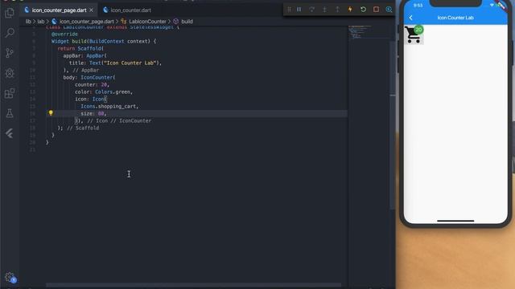
Task: Open the build breadcrumb
Action: pyautogui.click(x=187, y=22)
